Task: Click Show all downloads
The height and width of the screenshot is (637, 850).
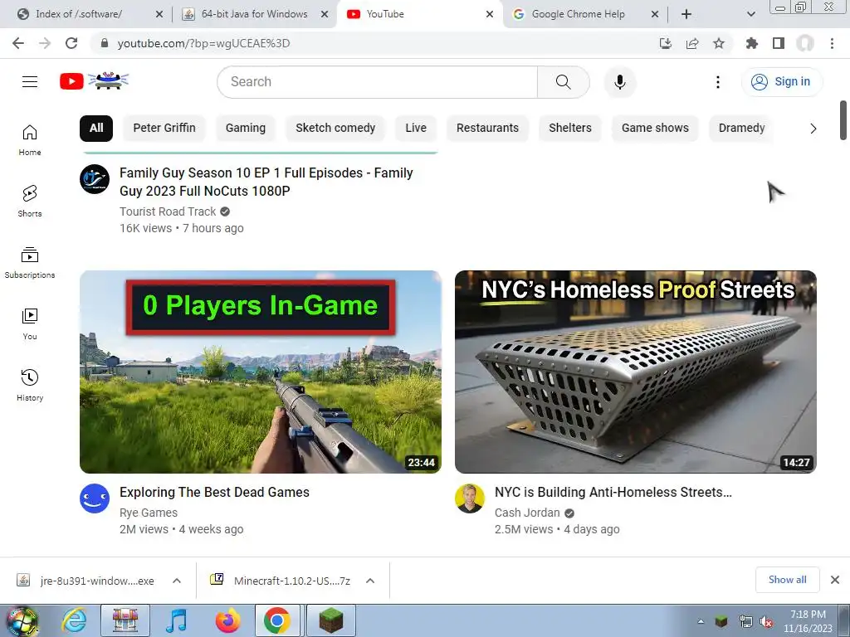Action: click(x=787, y=580)
